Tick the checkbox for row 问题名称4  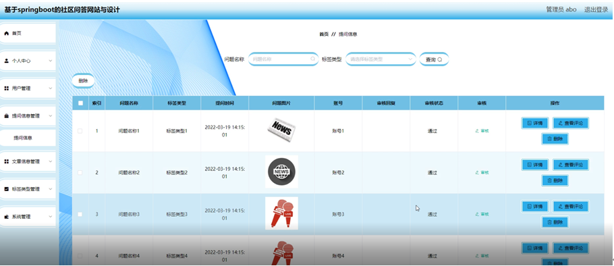point(80,256)
